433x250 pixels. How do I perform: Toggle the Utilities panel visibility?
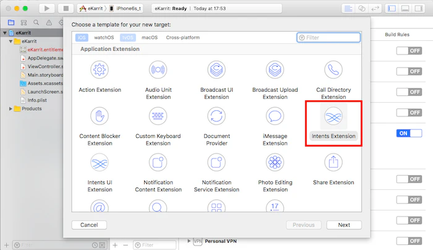(419, 9)
